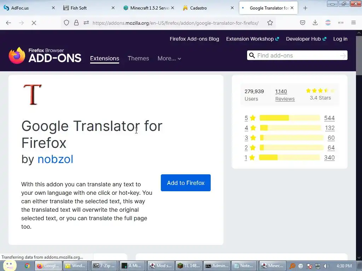This screenshot has height=271, width=362.
Task: Open the 64 two-star reviews count
Action: point(331,148)
